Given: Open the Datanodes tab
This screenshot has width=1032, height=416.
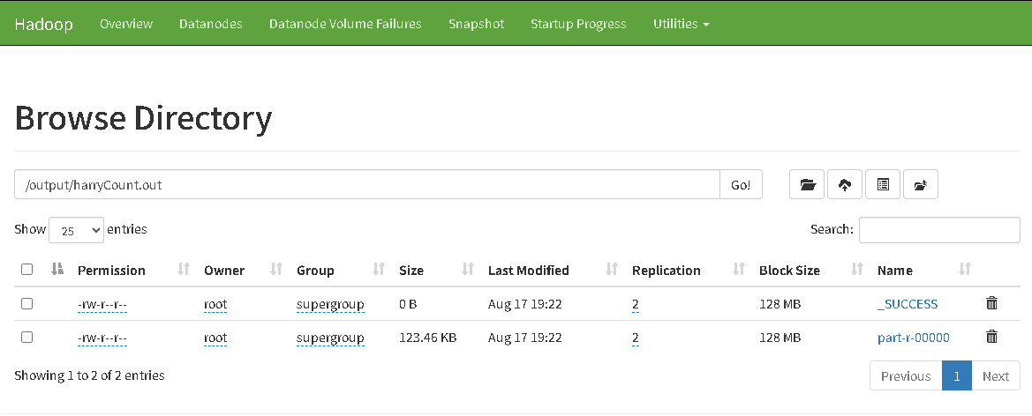Looking at the screenshot, I should point(210,24).
